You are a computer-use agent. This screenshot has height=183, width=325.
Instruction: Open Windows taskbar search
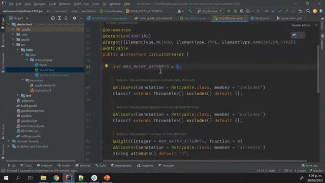click(18, 178)
